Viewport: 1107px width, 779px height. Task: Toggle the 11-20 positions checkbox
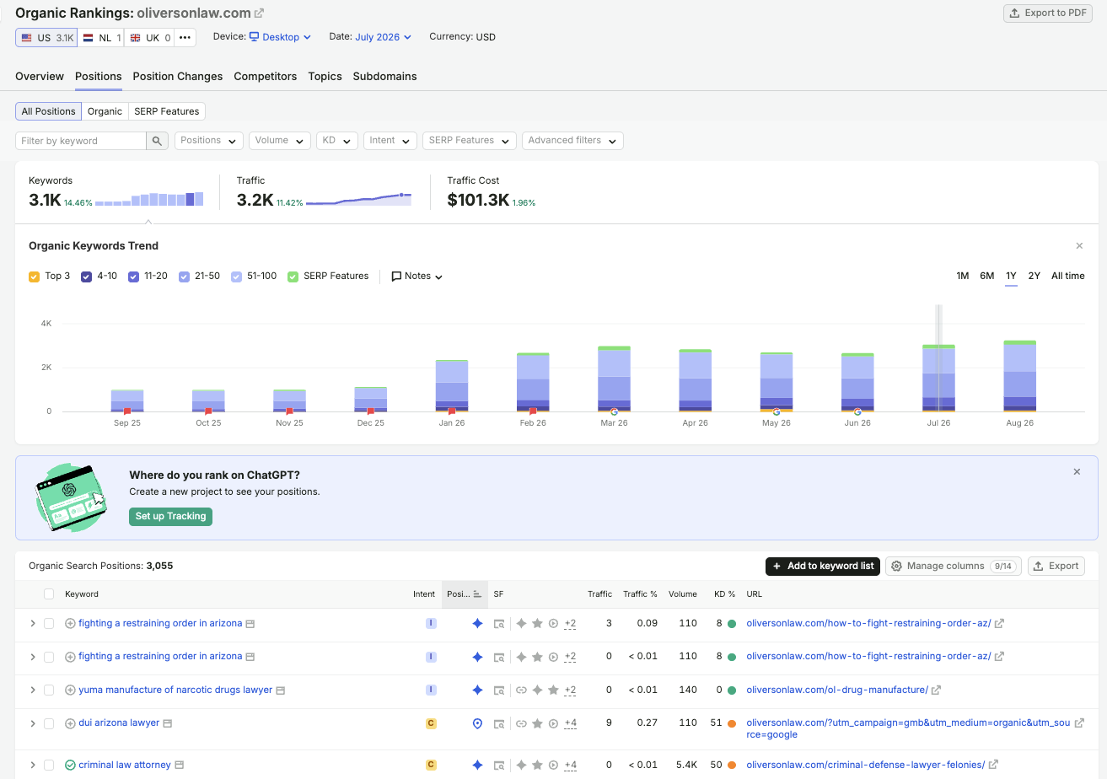click(x=133, y=277)
